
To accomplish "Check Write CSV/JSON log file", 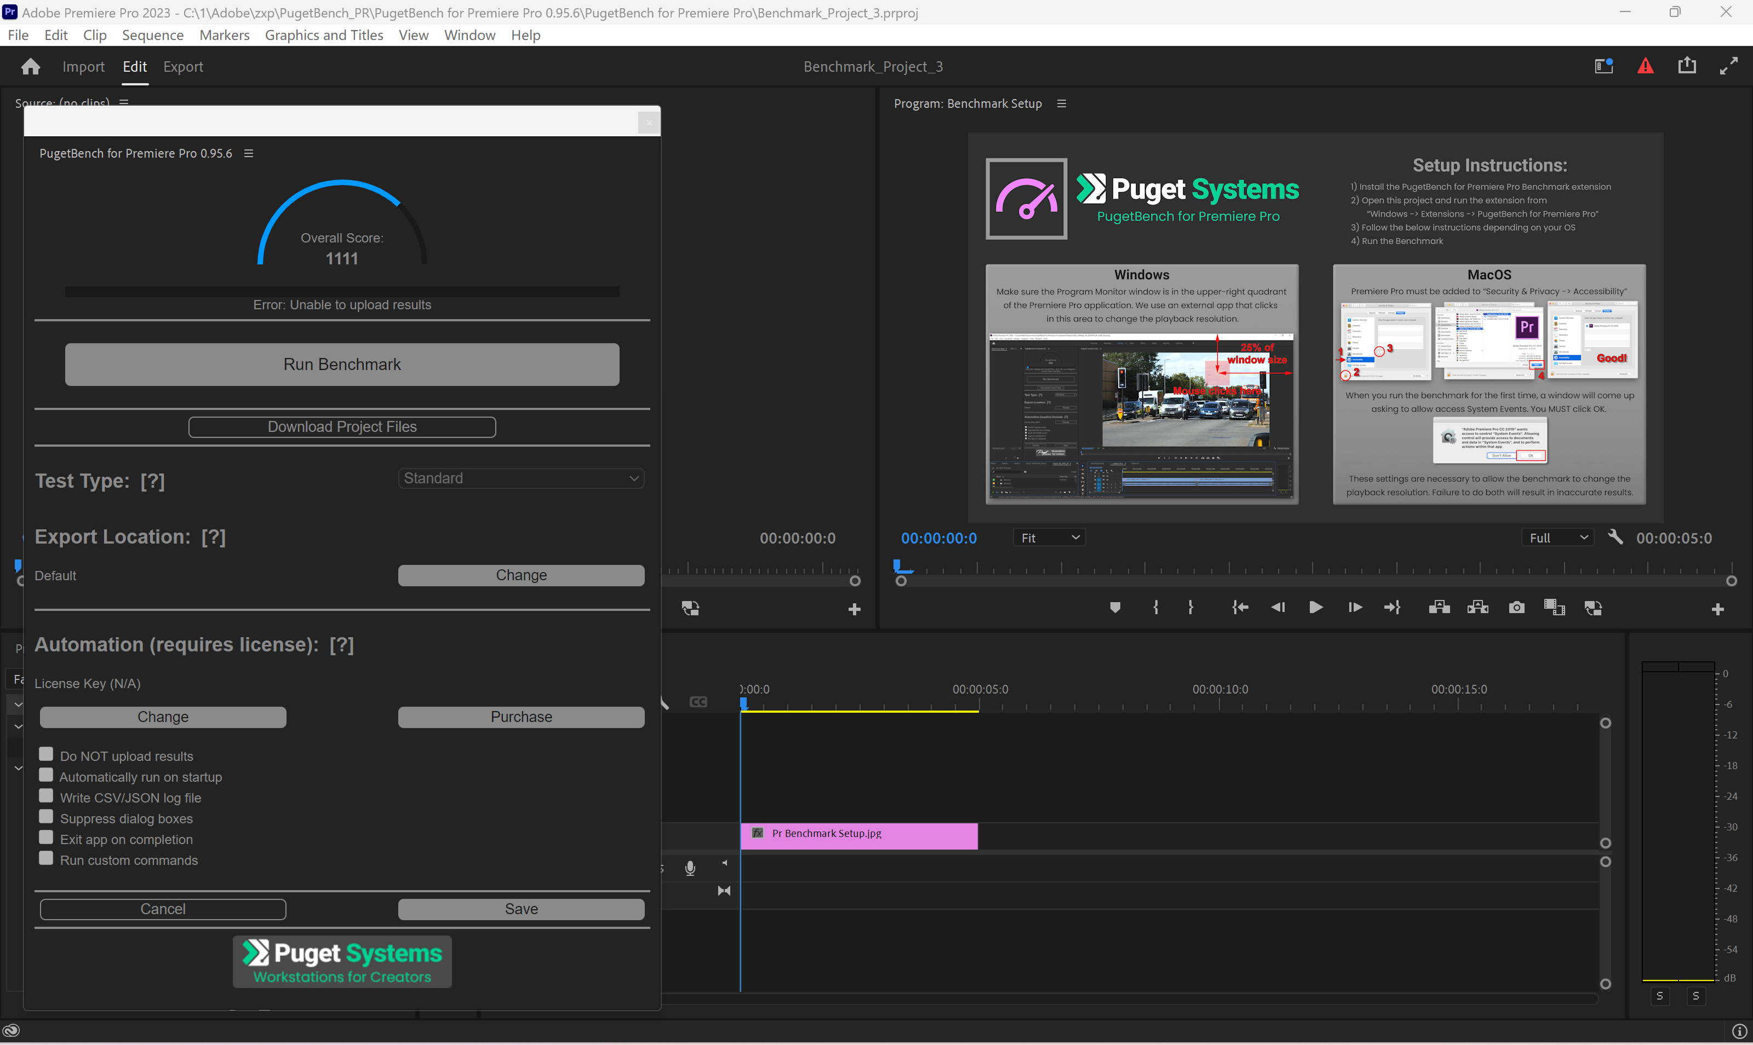I will (x=47, y=796).
